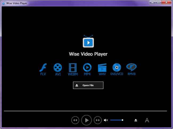Click the gray seek progress bar
The width and height of the screenshot is (173, 129).
[x=85, y=111]
